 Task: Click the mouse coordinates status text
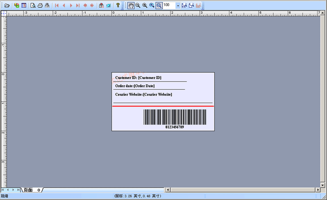pyautogui.click(x=138, y=196)
